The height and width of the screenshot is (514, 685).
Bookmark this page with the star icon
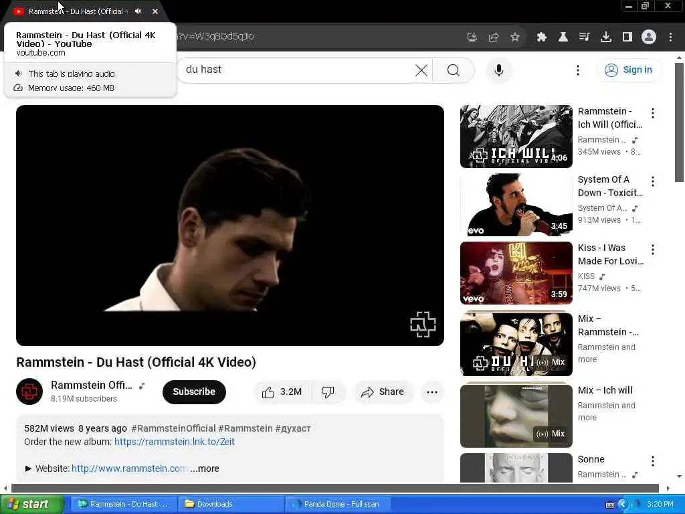[515, 37]
